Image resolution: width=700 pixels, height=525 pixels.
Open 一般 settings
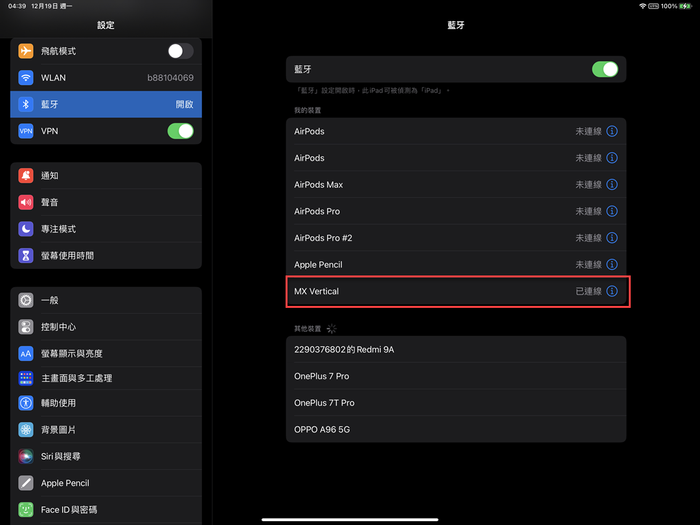tap(106, 300)
